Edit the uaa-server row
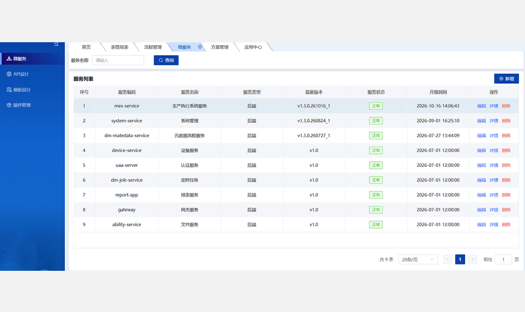Screen dimensions: 525x312 (x=481, y=165)
